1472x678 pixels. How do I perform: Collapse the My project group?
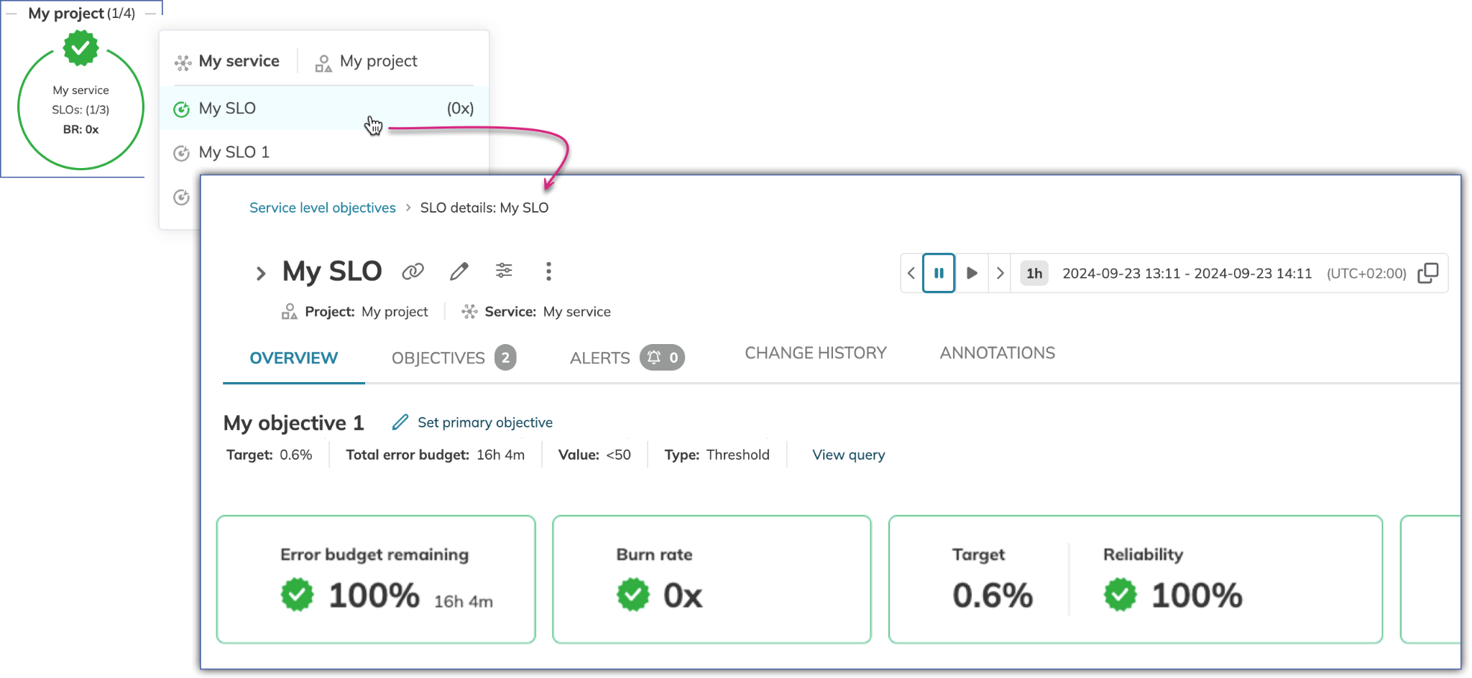[x=11, y=14]
